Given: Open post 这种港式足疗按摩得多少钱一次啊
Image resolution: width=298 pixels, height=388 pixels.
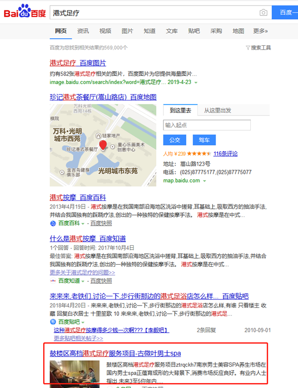Looking at the screenshot, I should click(x=111, y=330).
